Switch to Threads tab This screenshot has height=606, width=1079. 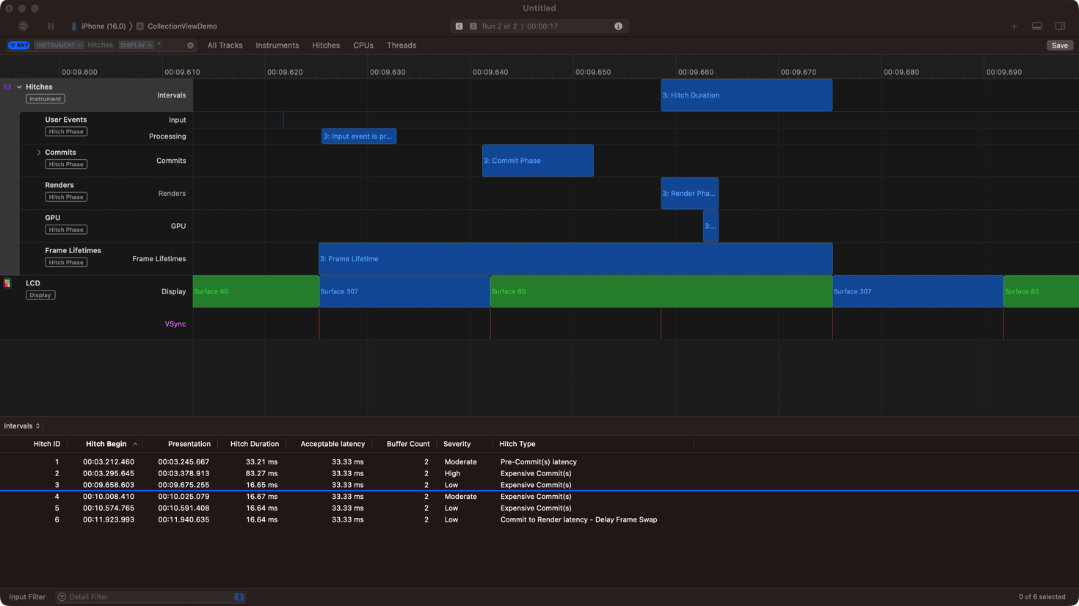point(402,45)
